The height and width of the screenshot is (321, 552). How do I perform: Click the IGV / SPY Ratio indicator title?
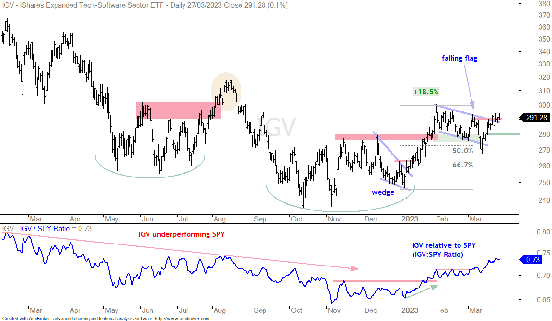coord(45,229)
